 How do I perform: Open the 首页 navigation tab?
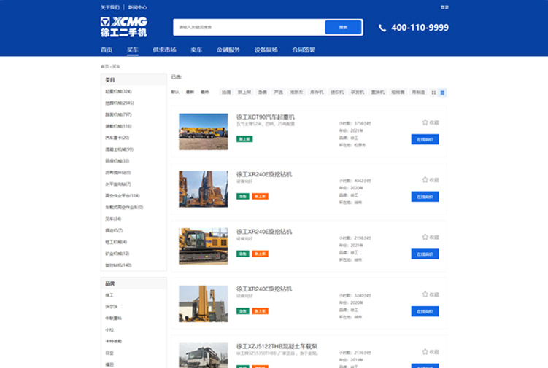[x=107, y=50]
